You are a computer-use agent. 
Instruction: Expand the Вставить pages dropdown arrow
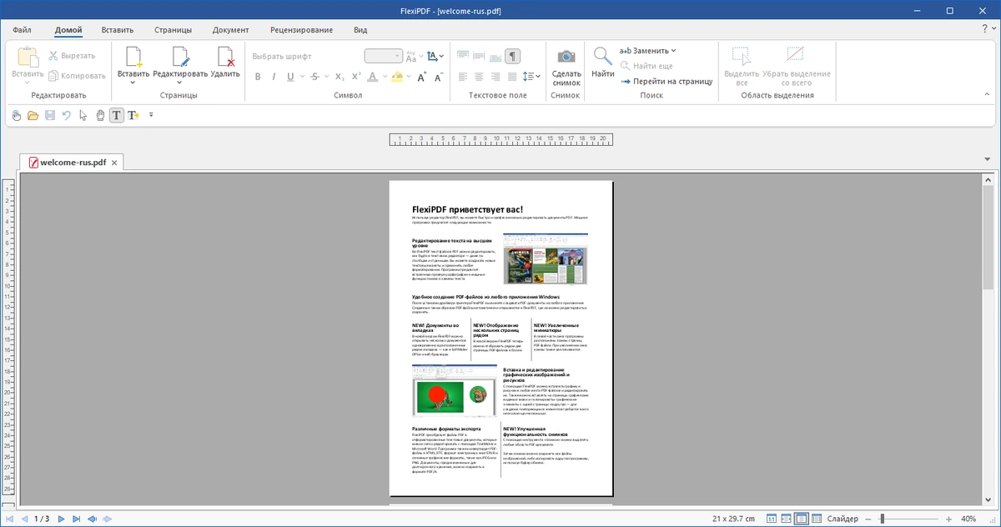coord(133,82)
